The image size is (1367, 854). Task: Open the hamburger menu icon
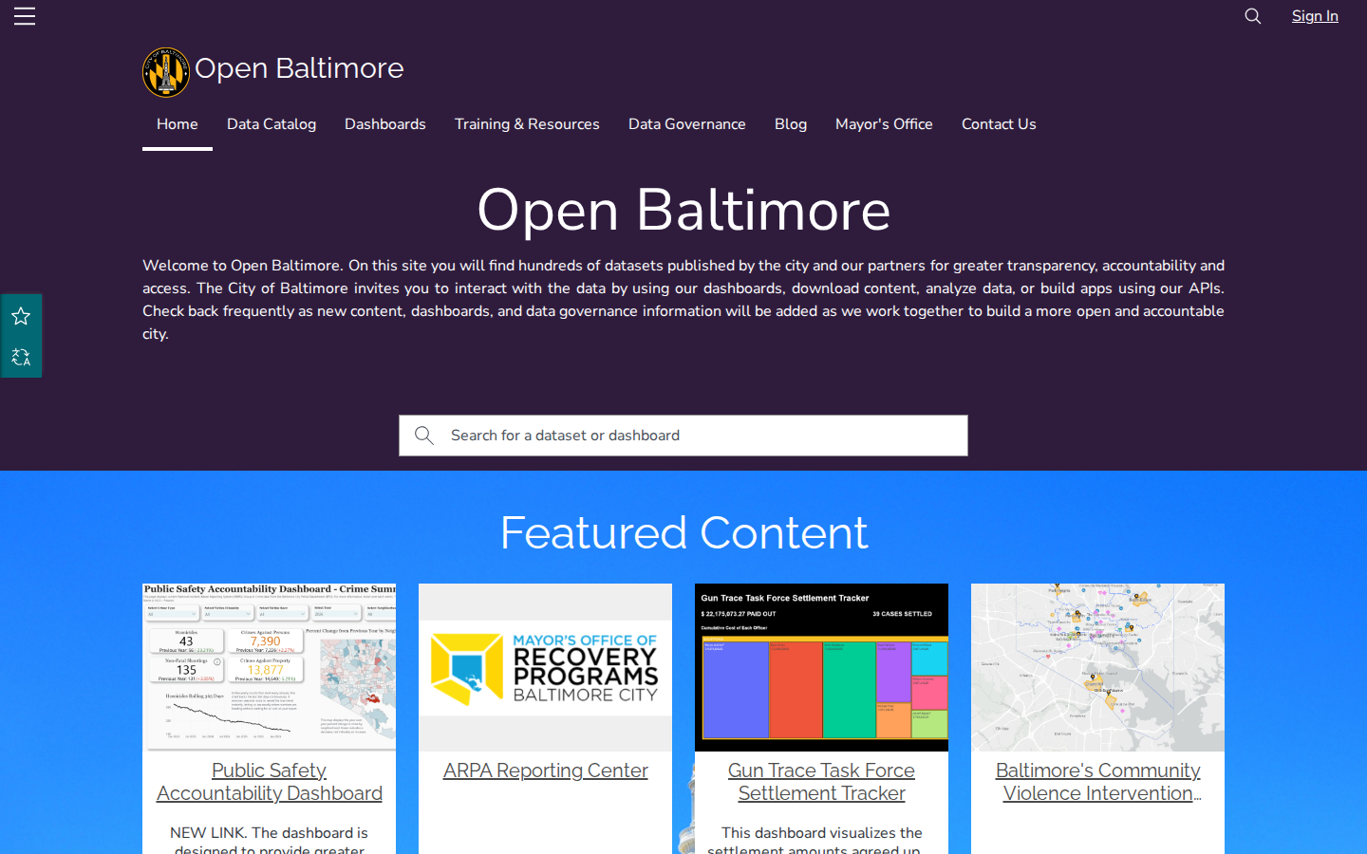[x=25, y=16]
